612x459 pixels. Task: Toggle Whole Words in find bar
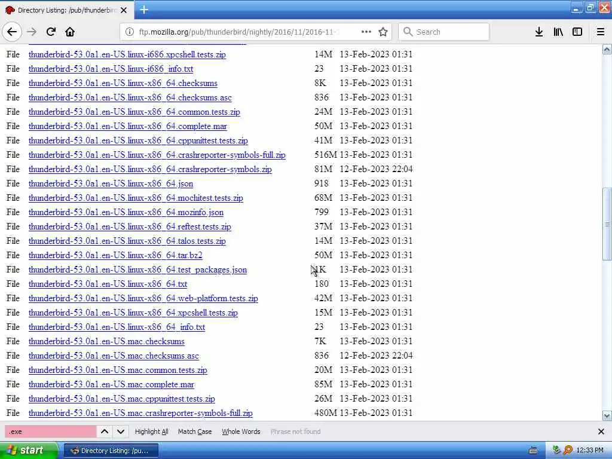pos(241,432)
